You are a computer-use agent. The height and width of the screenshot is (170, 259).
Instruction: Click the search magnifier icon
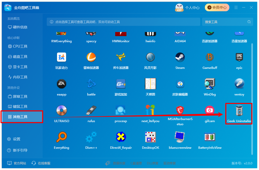point(249,22)
